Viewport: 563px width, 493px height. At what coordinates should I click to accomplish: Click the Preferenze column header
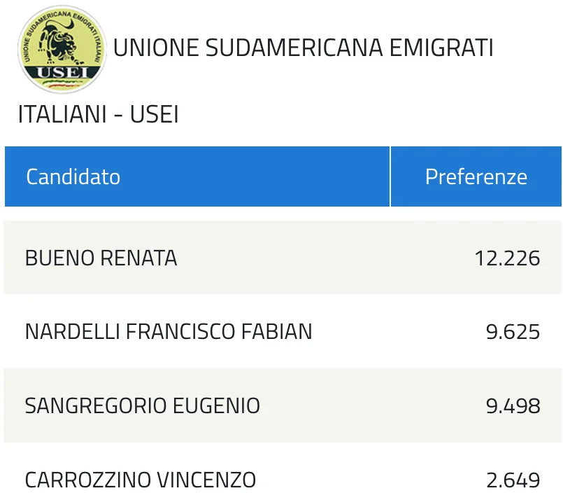pos(476,176)
